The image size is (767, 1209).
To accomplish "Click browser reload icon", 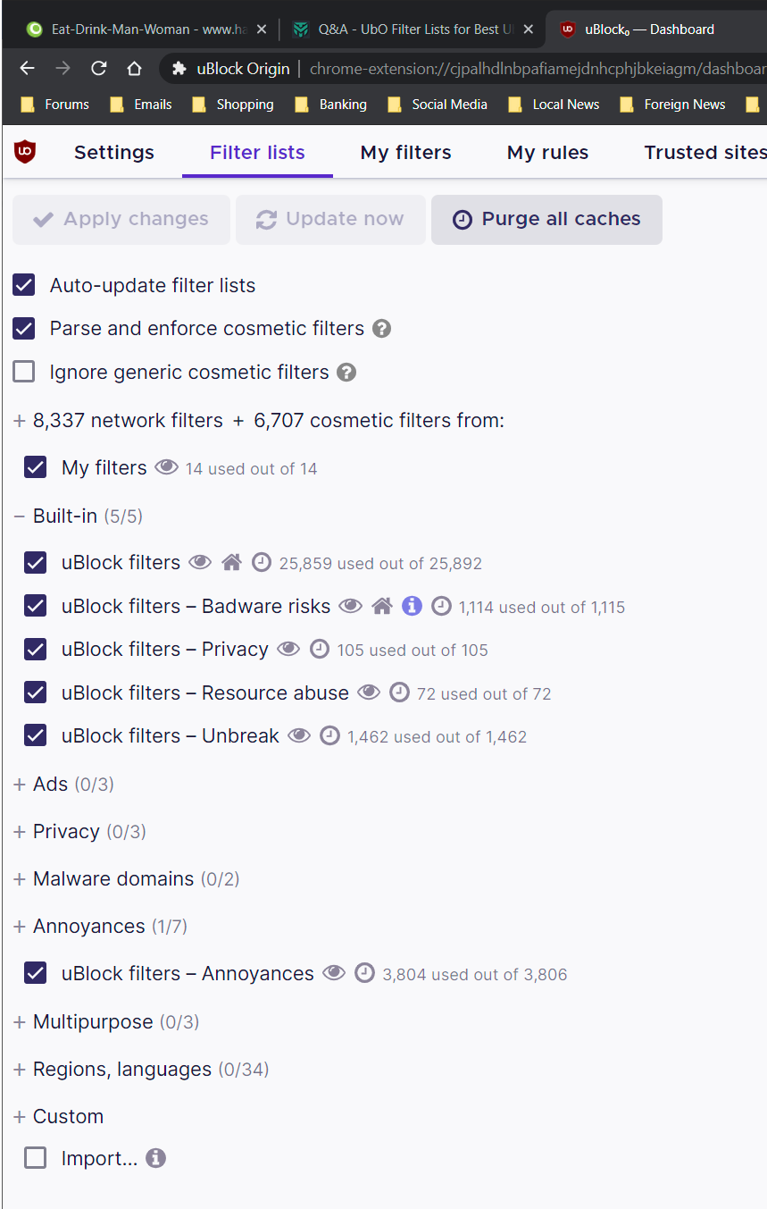I will 99,69.
